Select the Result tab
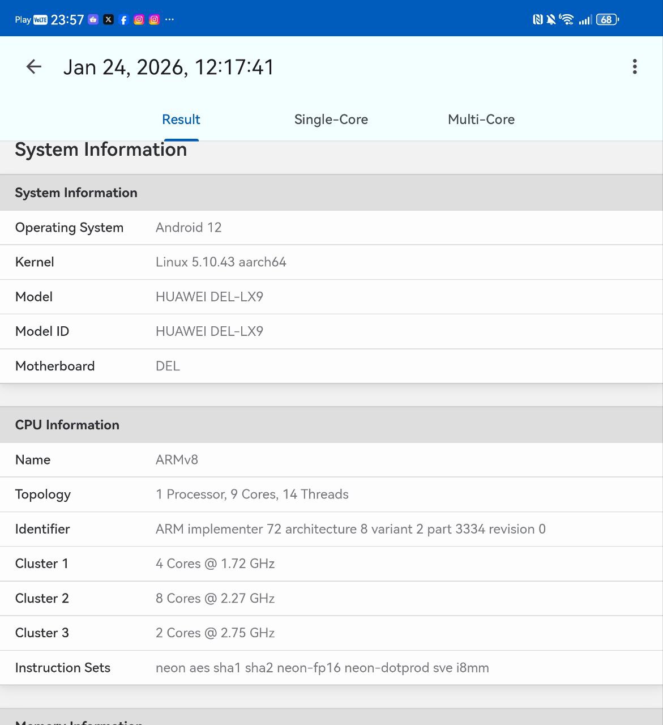 pos(181,120)
